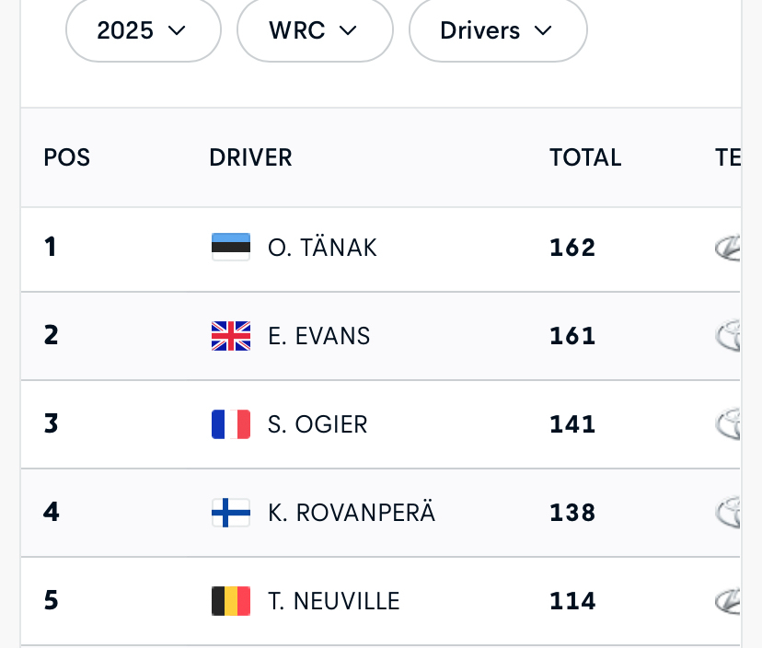Viewport: 762px width, 648px height.
Task: Click the French flag beside S. Ogier
Action: pos(230,424)
